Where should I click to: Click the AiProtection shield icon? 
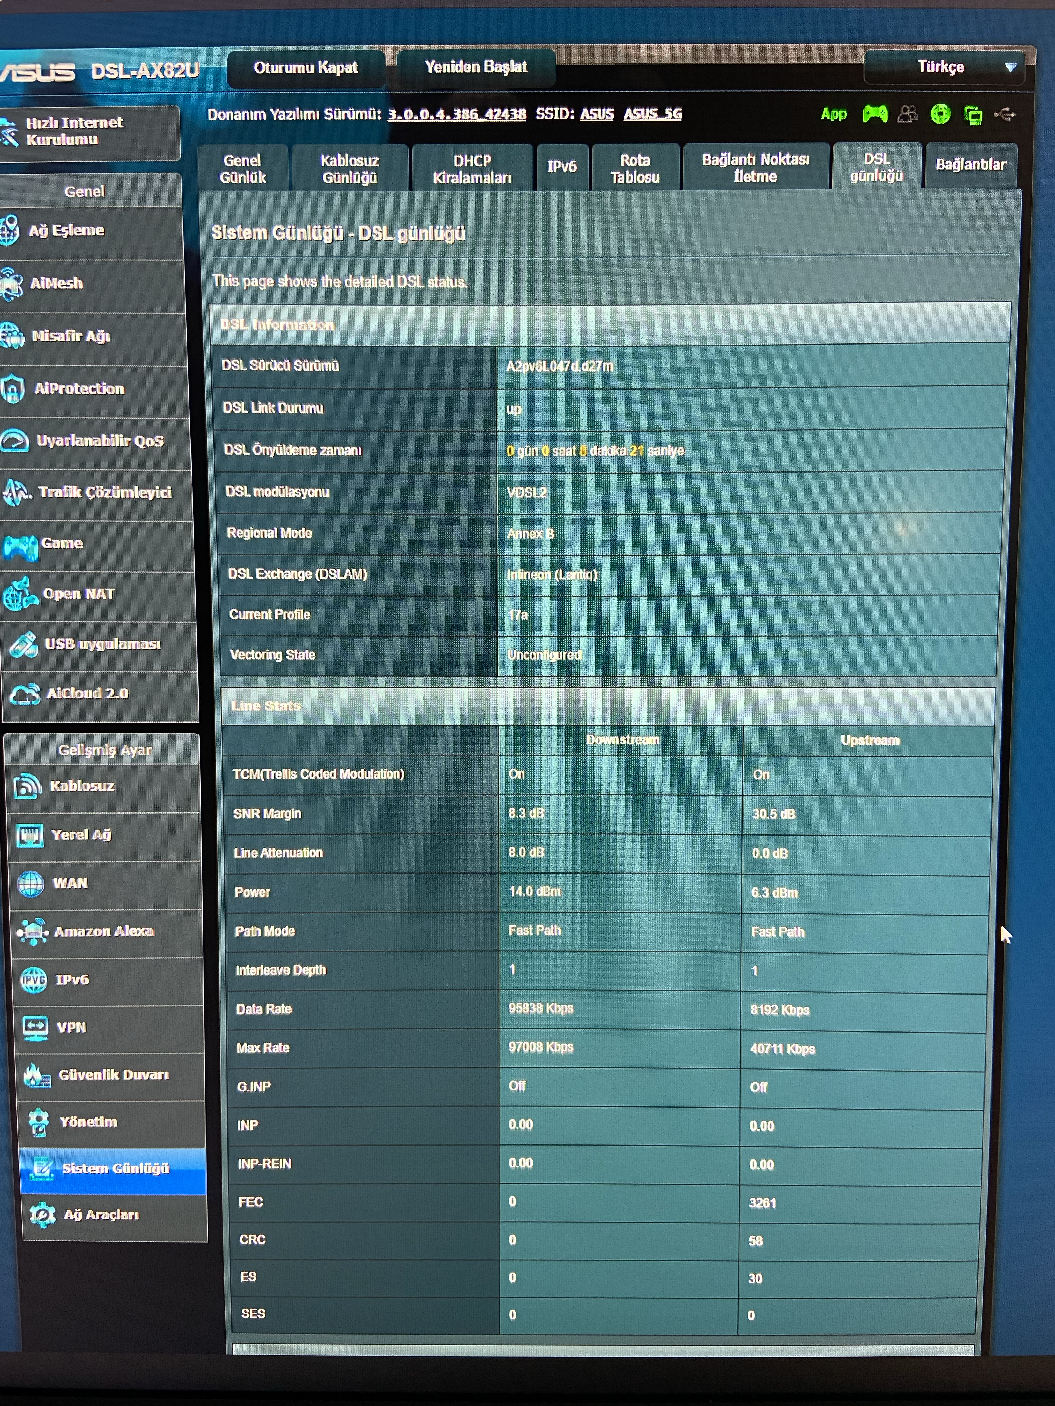pyautogui.click(x=13, y=388)
